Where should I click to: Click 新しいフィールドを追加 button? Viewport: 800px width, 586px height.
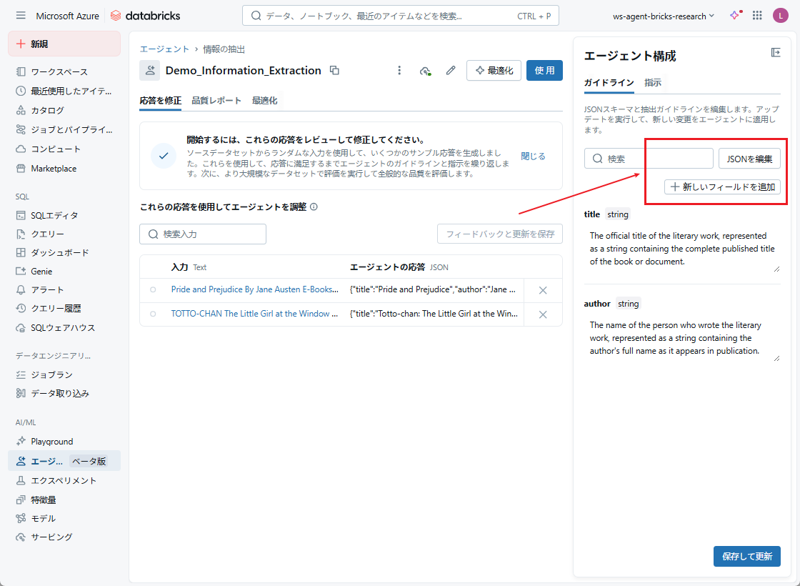pos(722,187)
